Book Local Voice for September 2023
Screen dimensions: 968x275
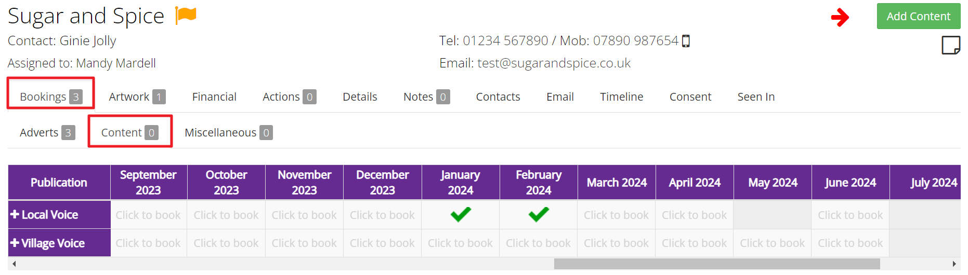(148, 215)
